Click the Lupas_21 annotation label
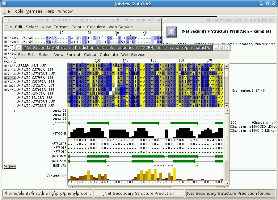Image resolution: width=278 pixels, height=200 pixels. 59,110
